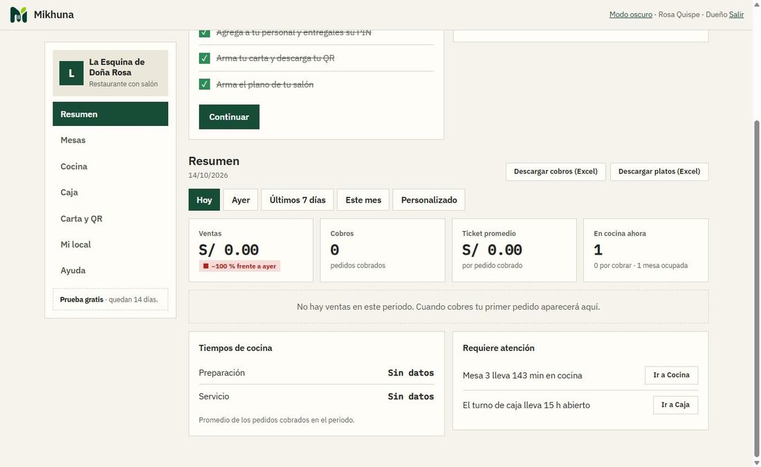The height and width of the screenshot is (467, 761).
Task: Toggle checkbox for 'Agrega a tu personal'
Action: click(x=204, y=33)
